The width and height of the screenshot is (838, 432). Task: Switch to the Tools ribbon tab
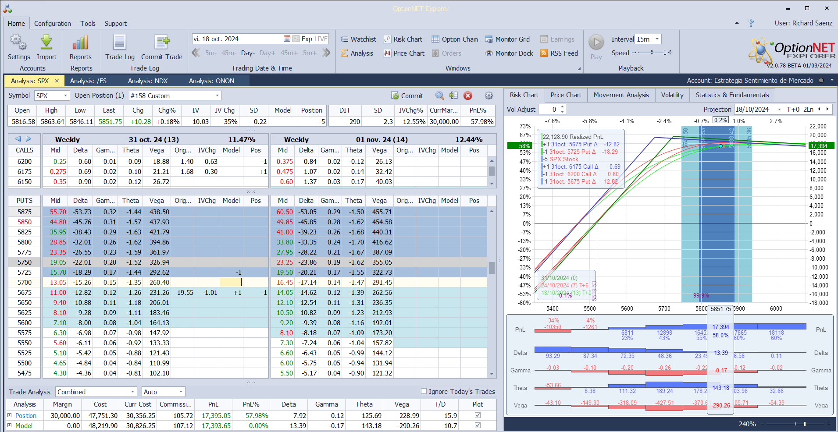pyautogui.click(x=88, y=24)
